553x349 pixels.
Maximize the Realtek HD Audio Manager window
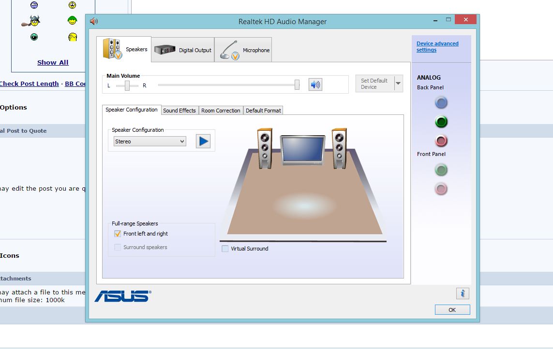448,20
